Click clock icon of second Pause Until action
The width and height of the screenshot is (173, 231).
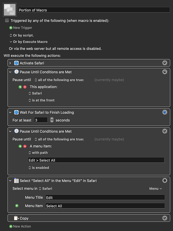(16, 131)
